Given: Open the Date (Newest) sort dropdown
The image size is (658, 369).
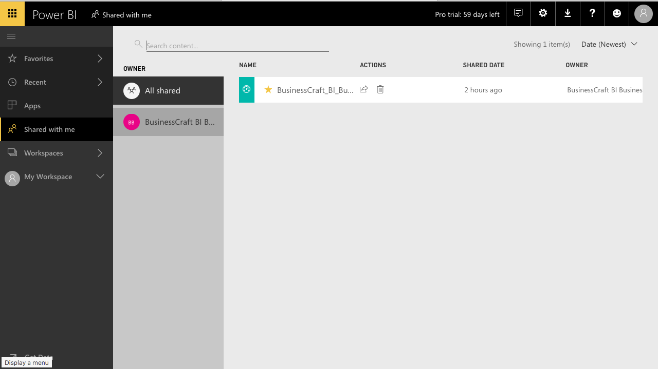Looking at the screenshot, I should tap(609, 44).
